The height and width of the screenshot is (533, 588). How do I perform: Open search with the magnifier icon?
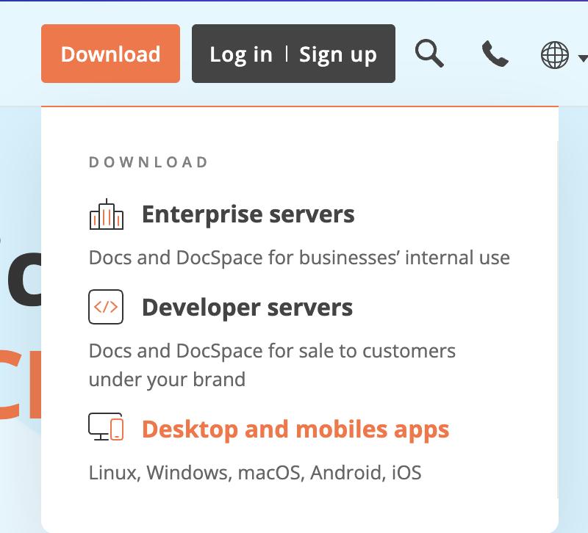click(x=429, y=53)
